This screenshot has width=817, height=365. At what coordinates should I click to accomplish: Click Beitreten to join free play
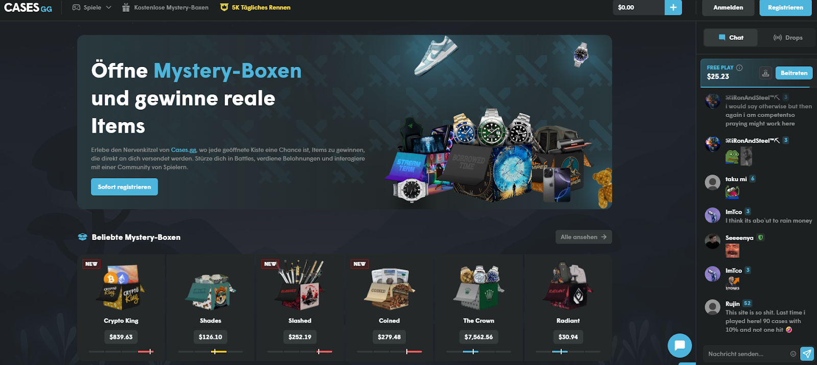pos(794,73)
